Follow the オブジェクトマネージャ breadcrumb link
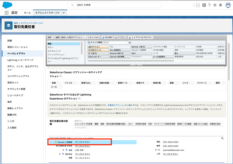 32,23
